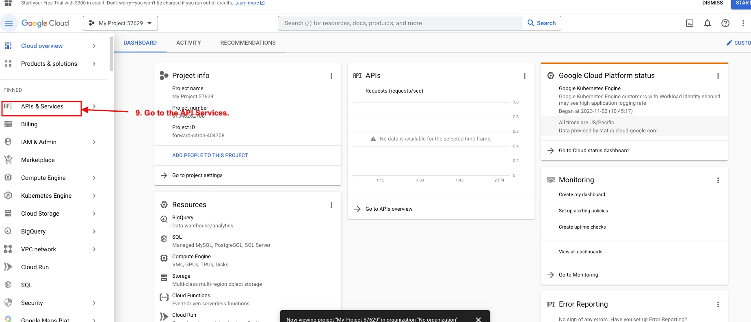Screen dimensions: 751x322
Task: Click the Compute Engine chip icon
Action: point(8,177)
